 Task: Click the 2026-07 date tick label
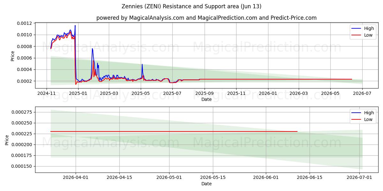[362, 93]
